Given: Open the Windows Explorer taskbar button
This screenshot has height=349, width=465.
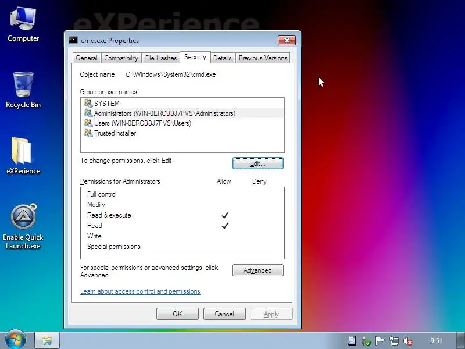Looking at the screenshot, I should [x=47, y=340].
